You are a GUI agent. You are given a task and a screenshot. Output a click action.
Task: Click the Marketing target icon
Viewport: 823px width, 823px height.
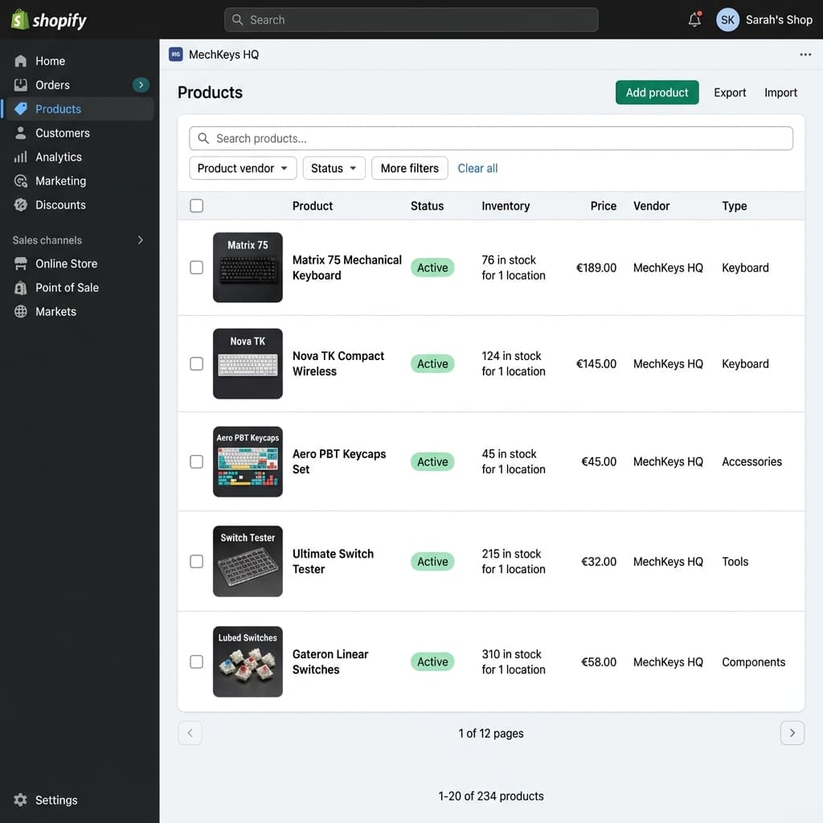click(20, 181)
